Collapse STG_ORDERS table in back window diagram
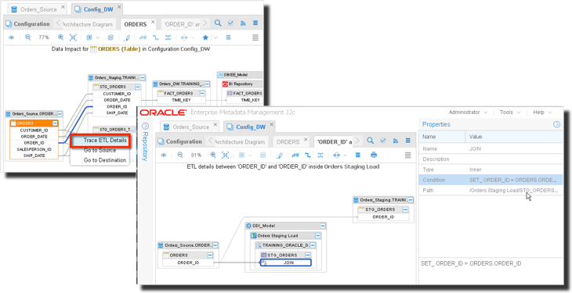Viewport: 572px width, 293px height. tap(138, 87)
